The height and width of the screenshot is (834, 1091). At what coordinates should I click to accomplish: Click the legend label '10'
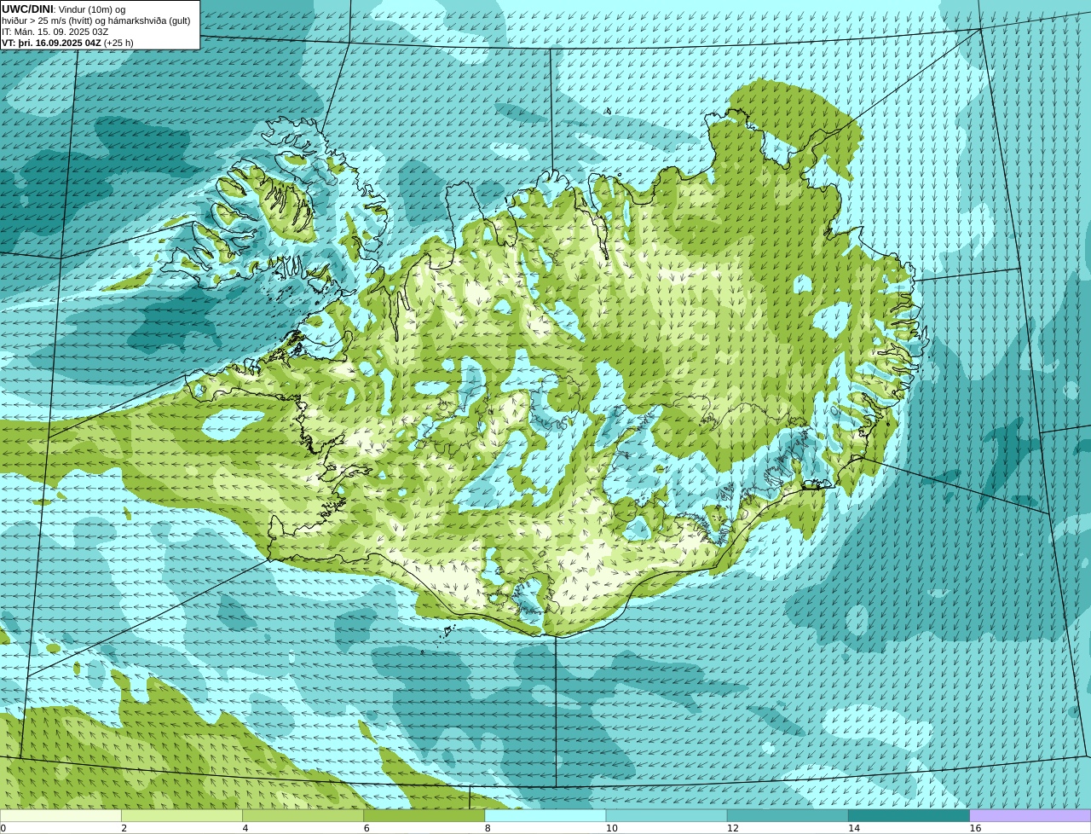tap(611, 828)
